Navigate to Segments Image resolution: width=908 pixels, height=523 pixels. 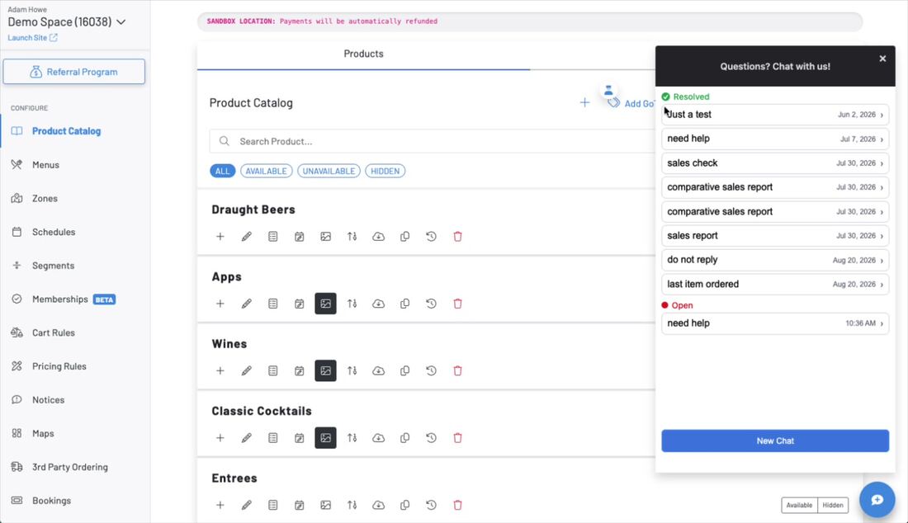[x=53, y=266]
